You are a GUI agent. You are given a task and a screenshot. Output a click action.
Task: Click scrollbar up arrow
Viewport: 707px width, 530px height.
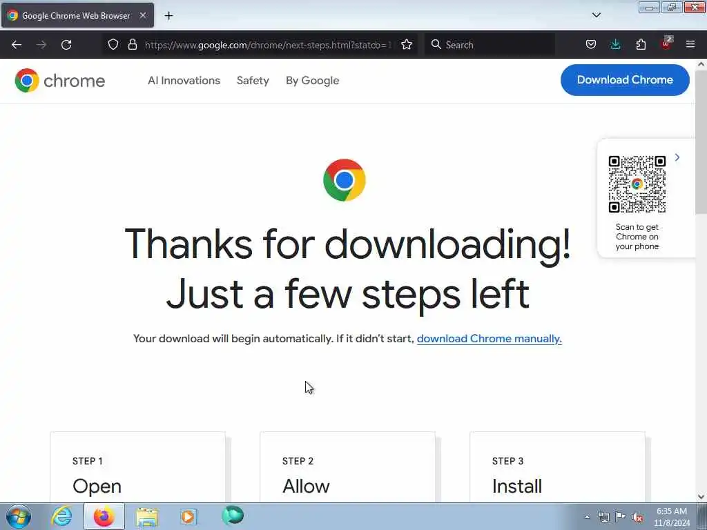pos(701,64)
